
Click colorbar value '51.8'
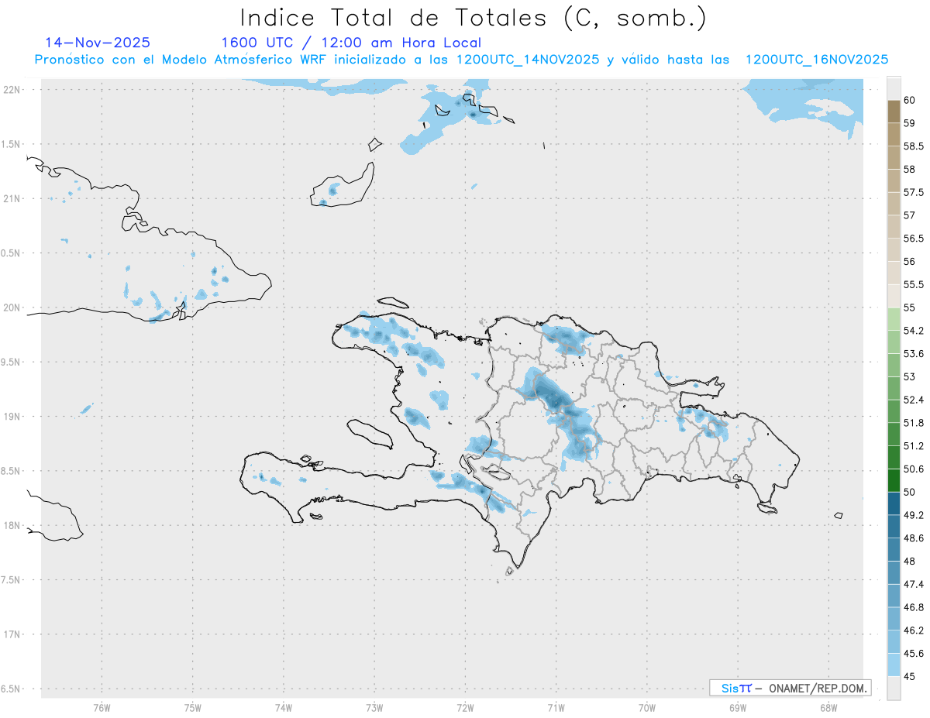click(914, 423)
